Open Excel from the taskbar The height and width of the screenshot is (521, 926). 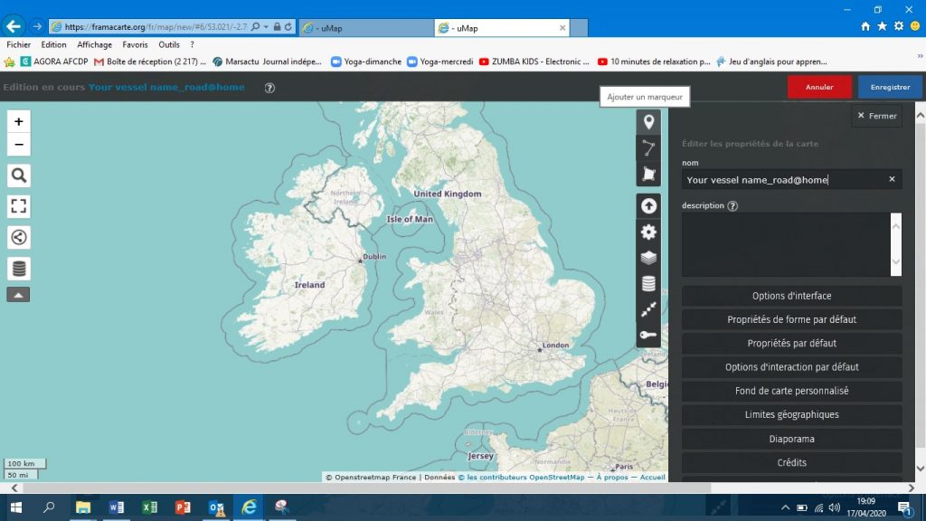[x=149, y=507]
